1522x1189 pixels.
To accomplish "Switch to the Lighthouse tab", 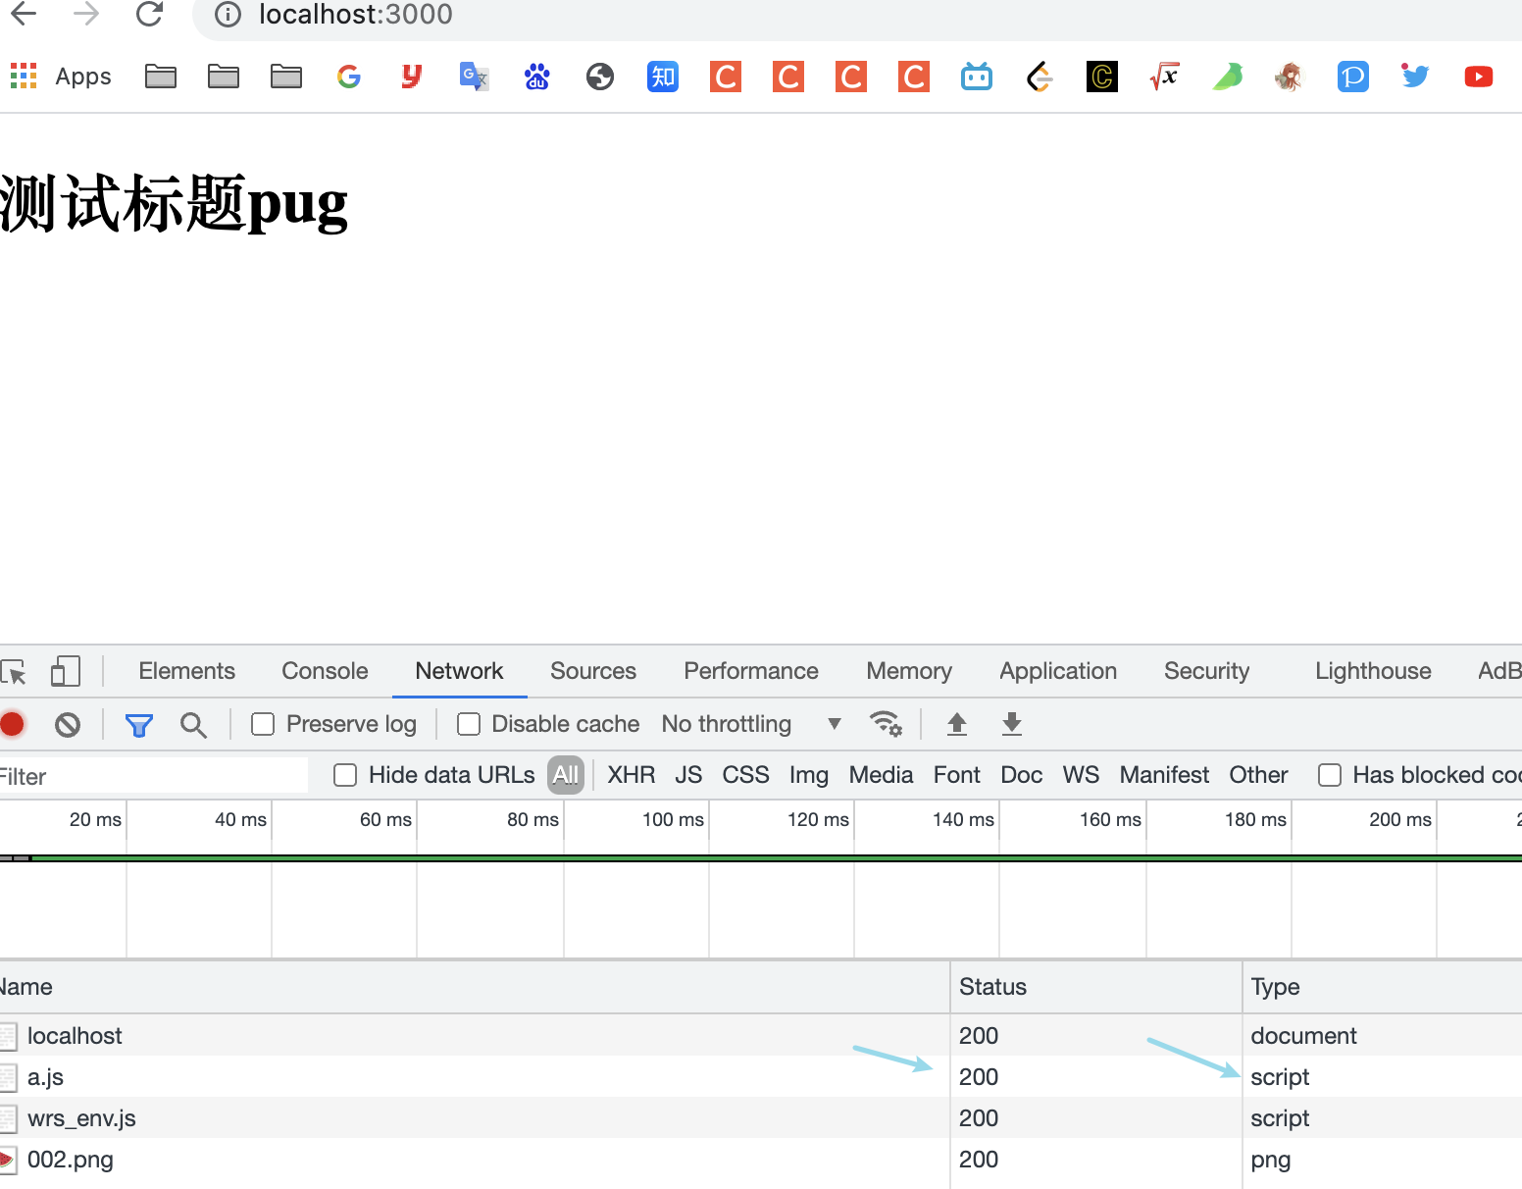I will [x=1373, y=671].
